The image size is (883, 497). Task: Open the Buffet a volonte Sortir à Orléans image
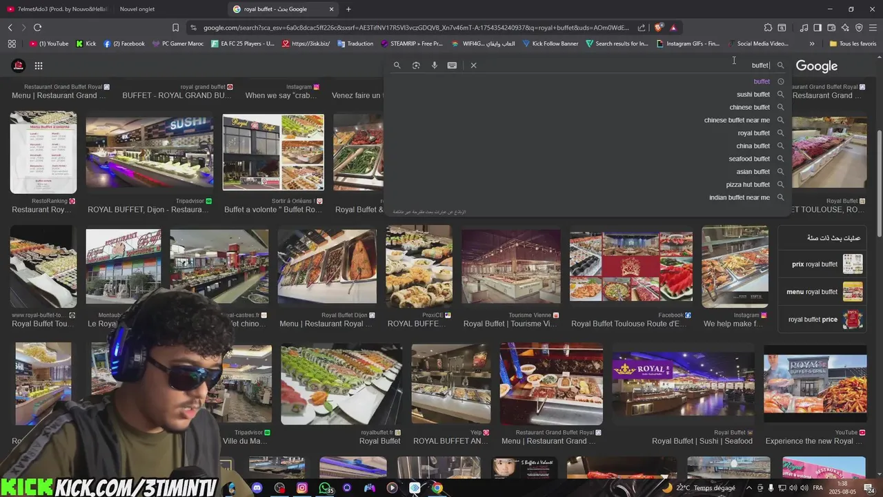point(273,152)
